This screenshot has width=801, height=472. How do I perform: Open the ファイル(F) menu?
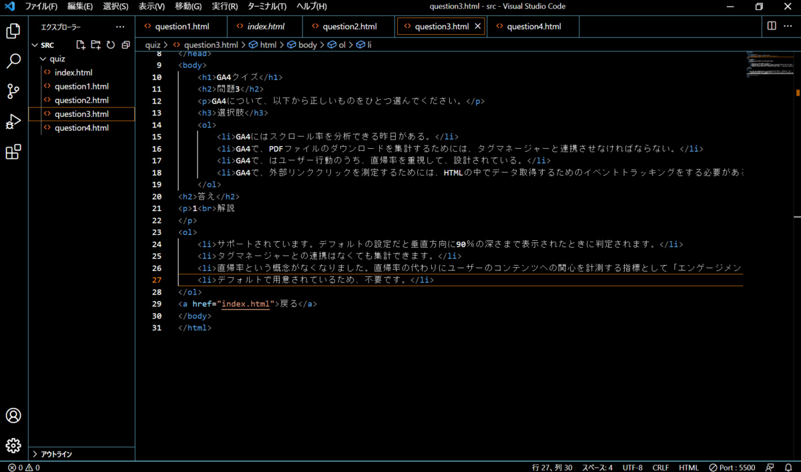pyautogui.click(x=41, y=7)
